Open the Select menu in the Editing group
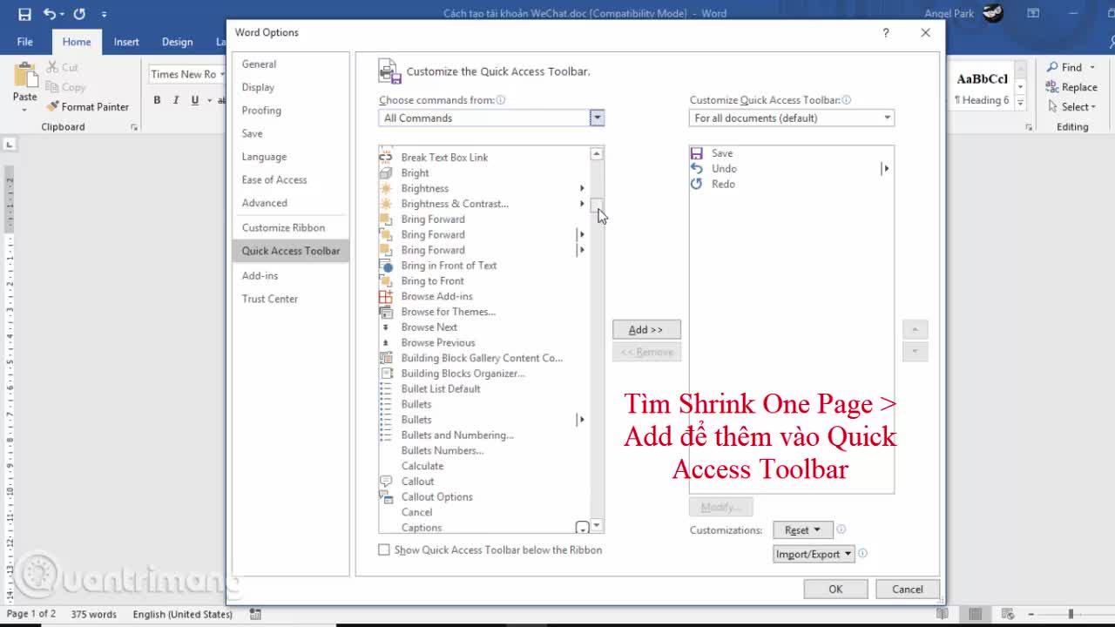Image resolution: width=1115 pixels, height=627 pixels. pyautogui.click(x=1071, y=107)
